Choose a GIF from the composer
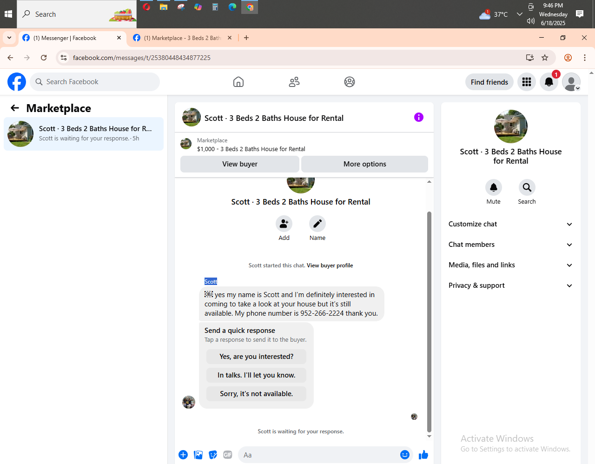Viewport: 595px width, 464px height. click(228, 455)
